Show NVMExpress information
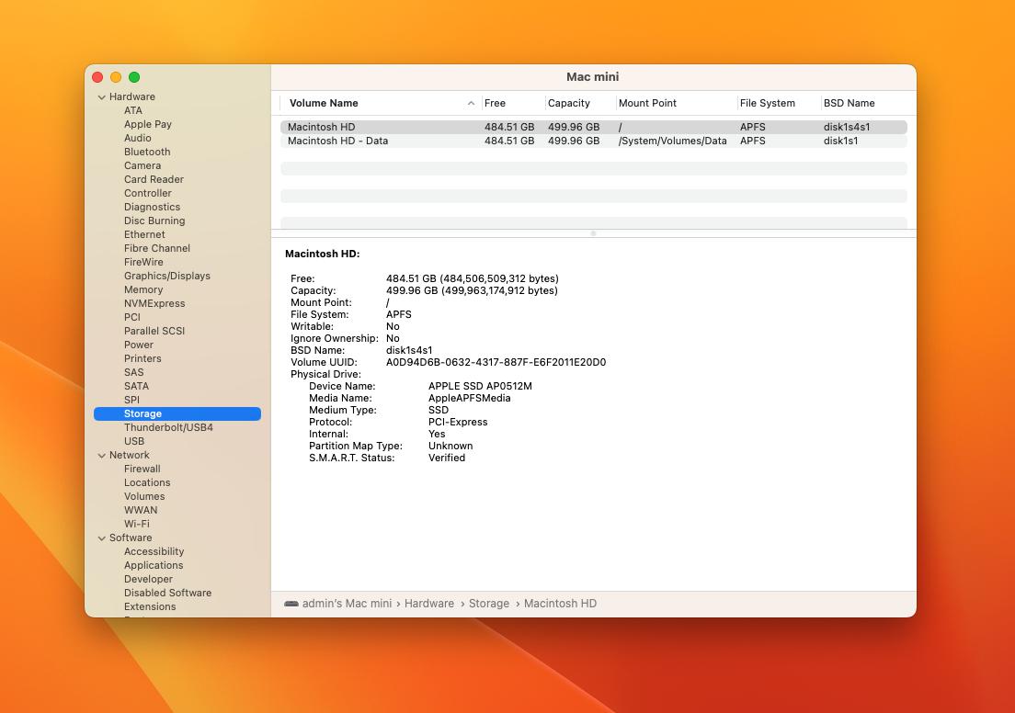 (154, 303)
